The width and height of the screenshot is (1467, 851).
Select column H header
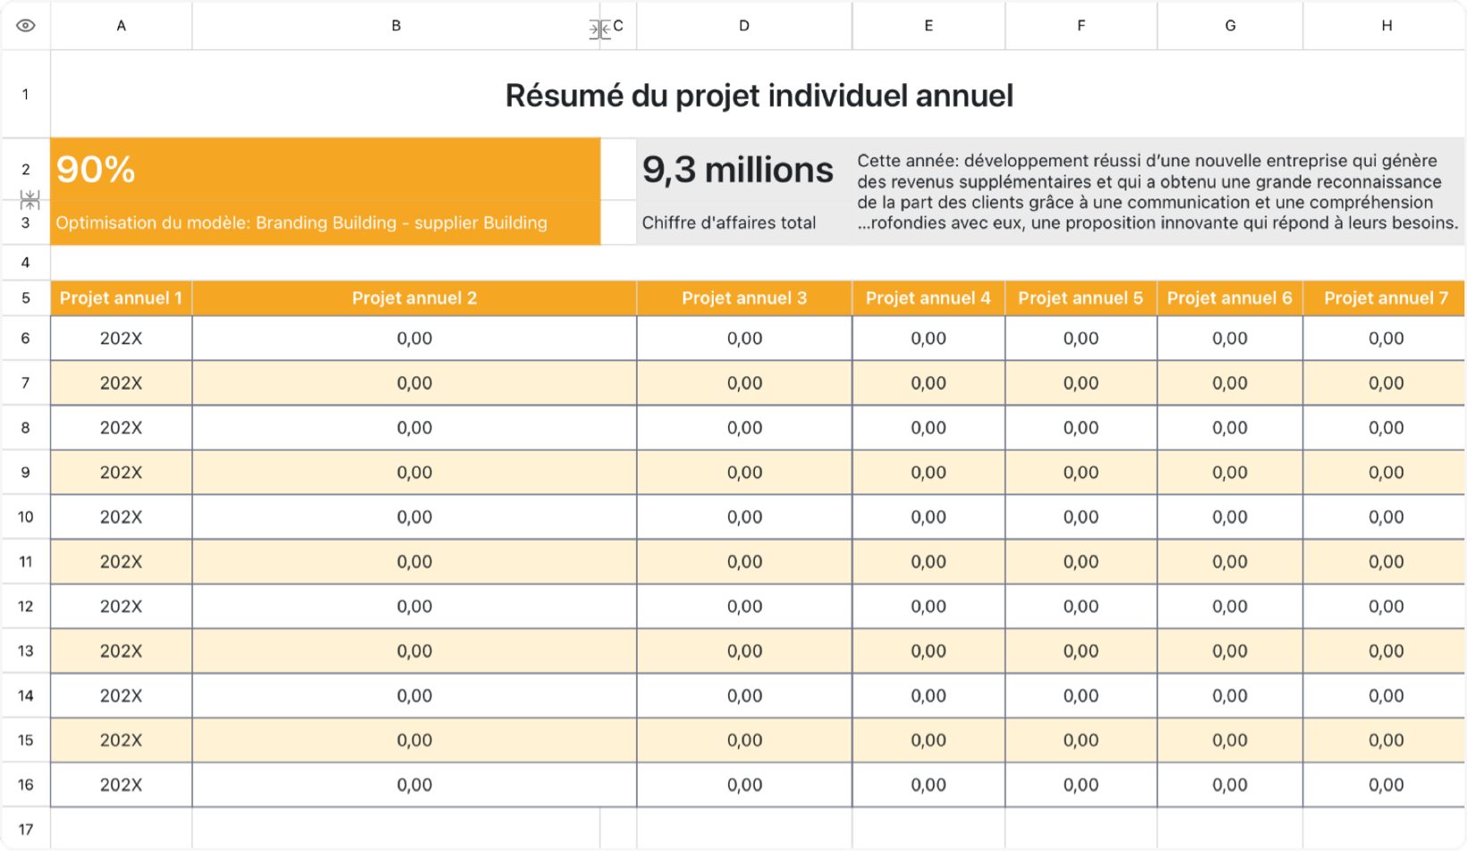[x=1386, y=26]
